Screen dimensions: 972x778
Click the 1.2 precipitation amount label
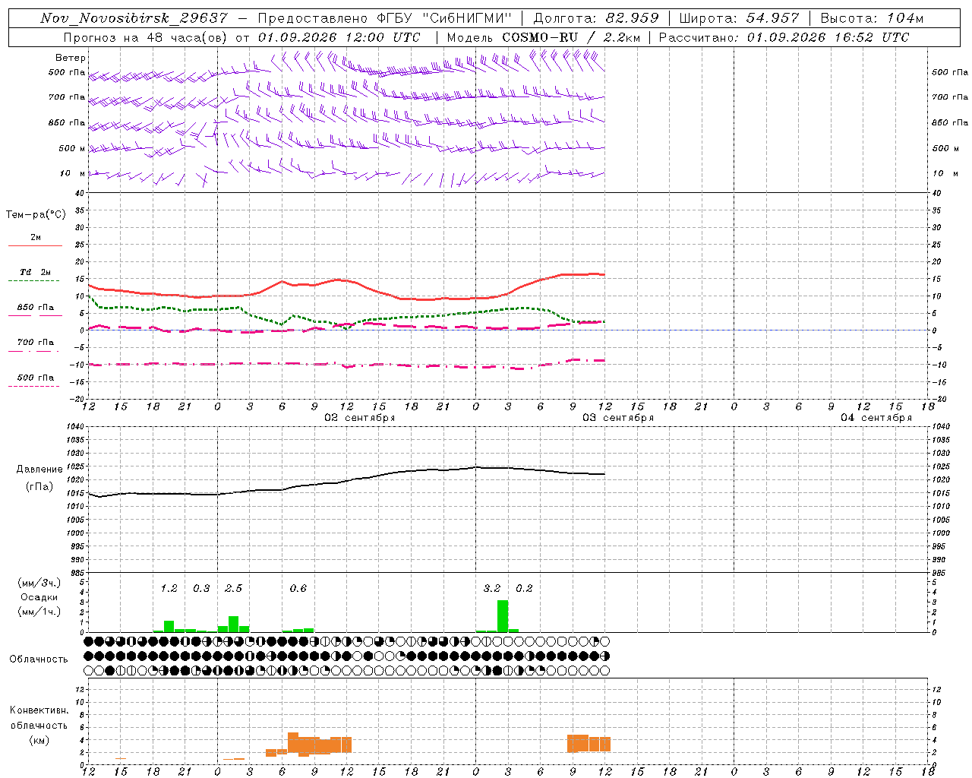coord(169,588)
